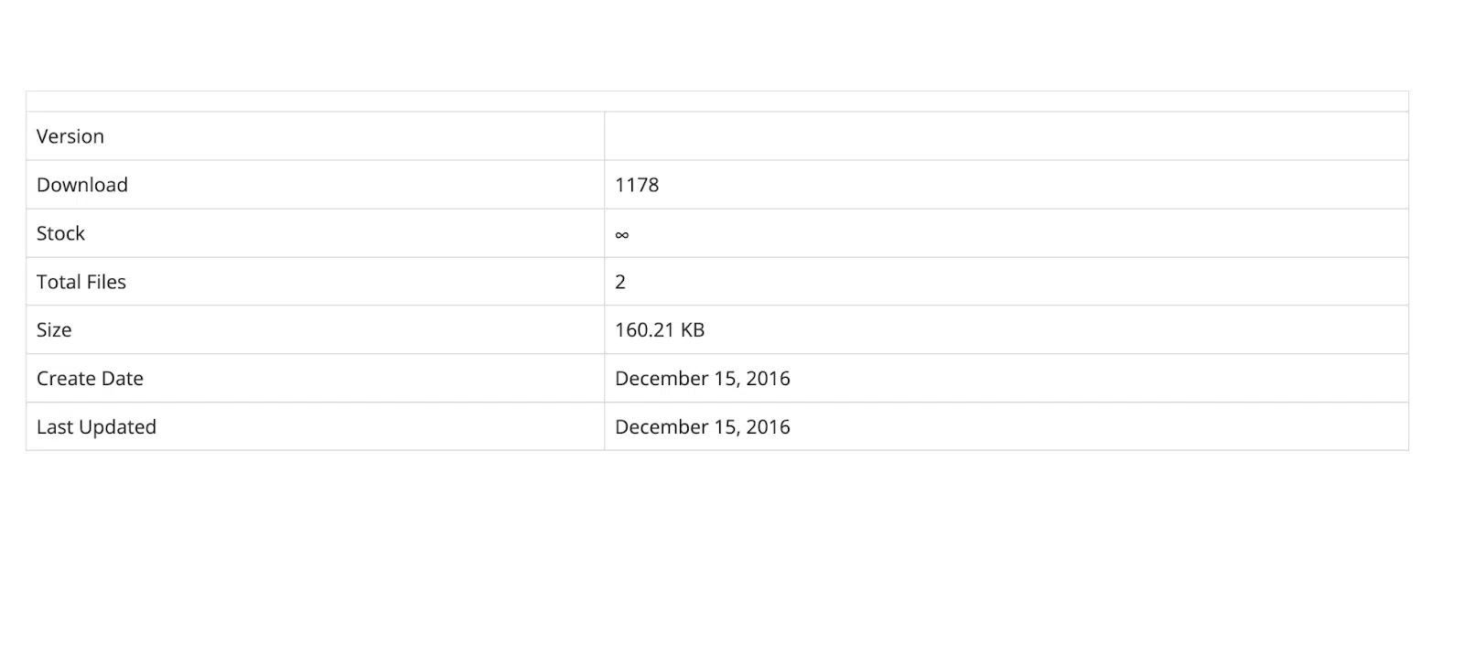The width and height of the screenshot is (1464, 666).
Task: Click the KB unit in Size value
Action: click(693, 330)
